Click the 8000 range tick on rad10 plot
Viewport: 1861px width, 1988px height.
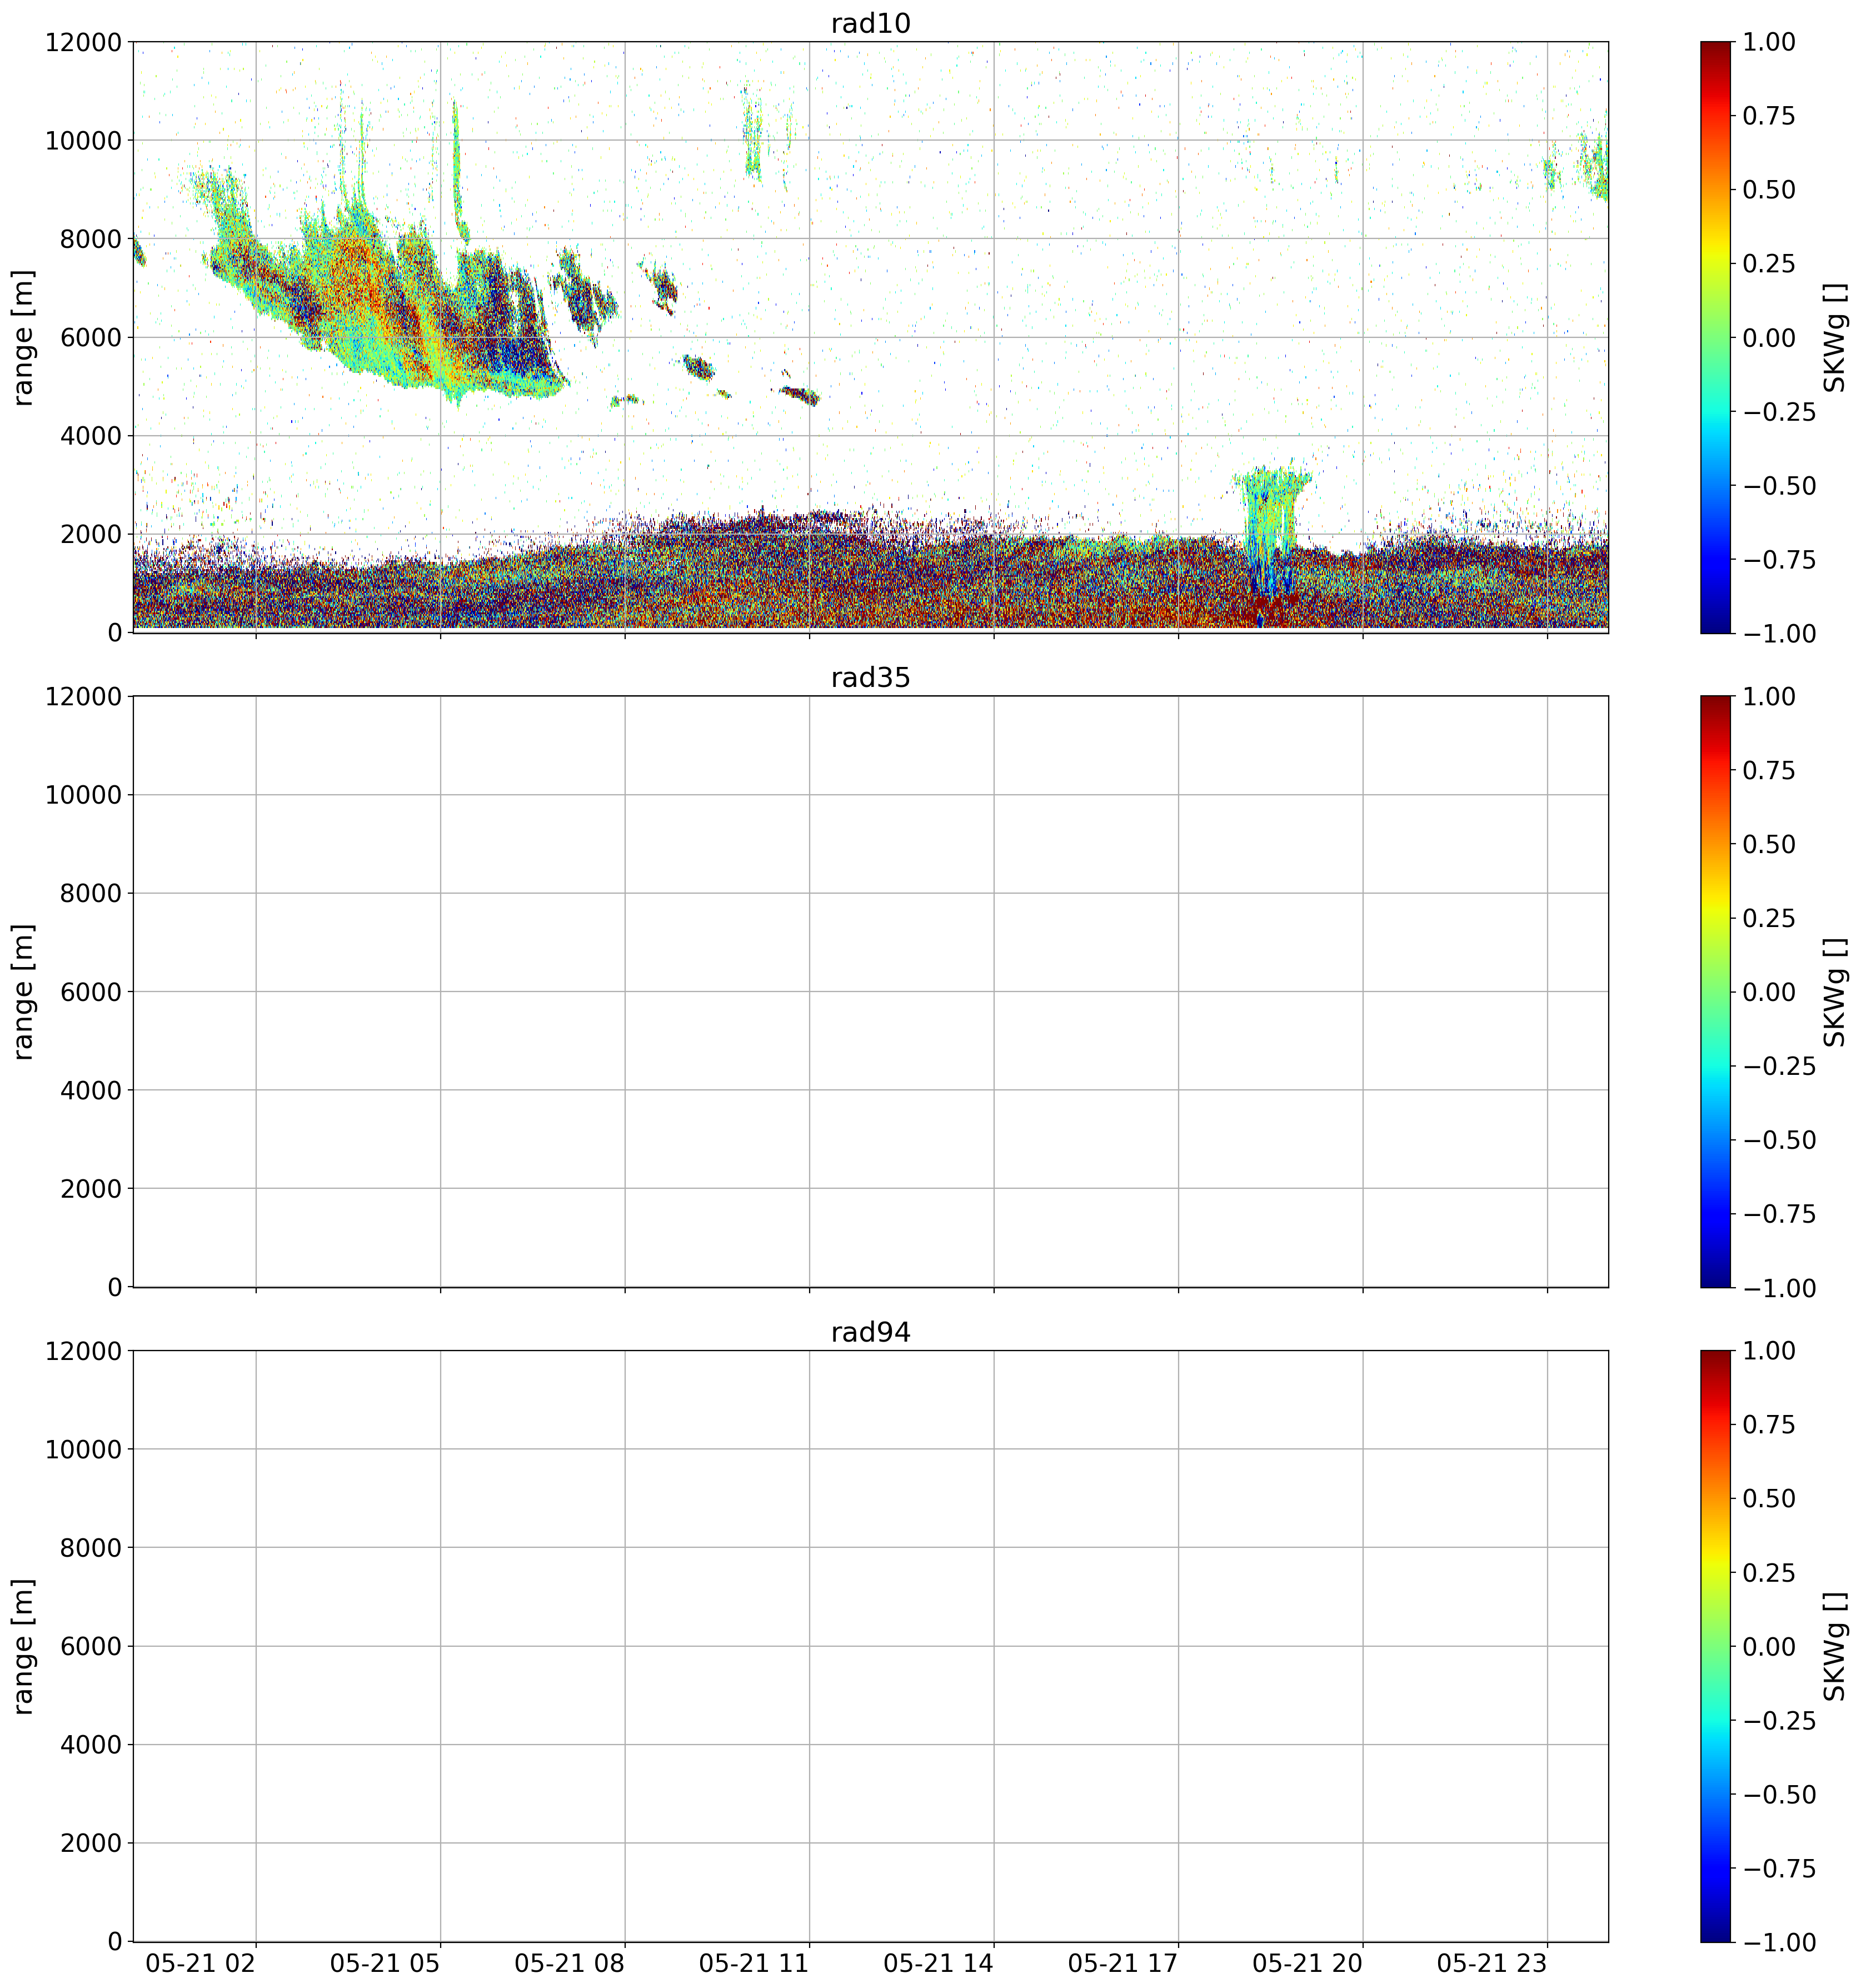click(x=91, y=239)
